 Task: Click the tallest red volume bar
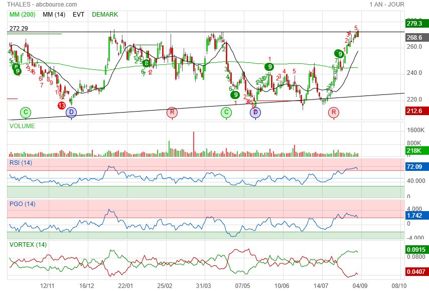click(194, 144)
